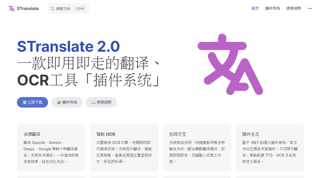Click the 插件生态 feature card title

pyautogui.click(x=251, y=134)
